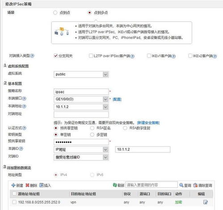Open edit icon for 192.168.8.0 row

coord(206,202)
